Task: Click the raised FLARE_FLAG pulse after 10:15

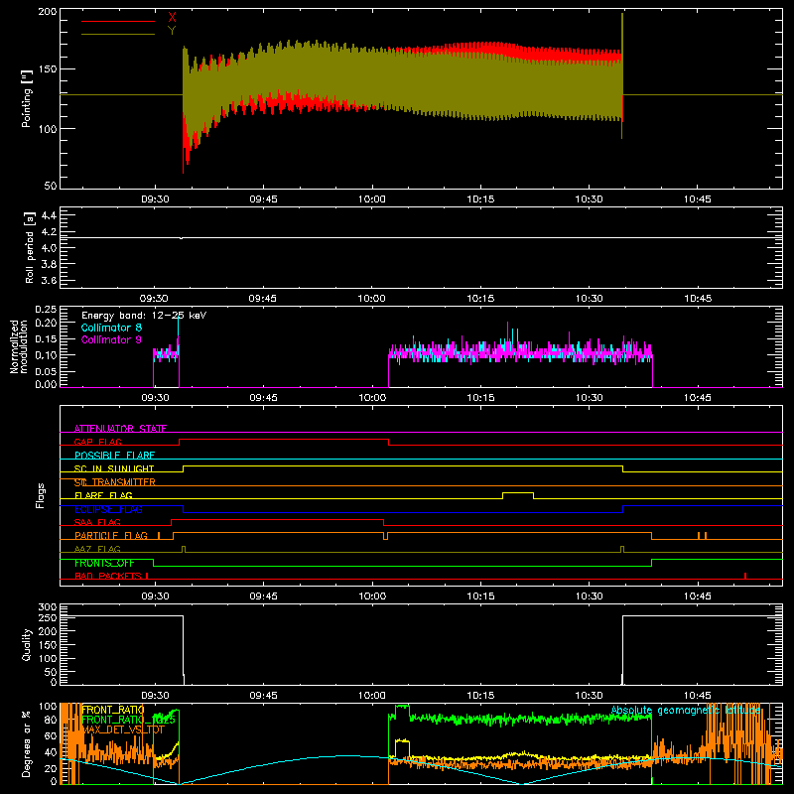Action: [x=518, y=494]
